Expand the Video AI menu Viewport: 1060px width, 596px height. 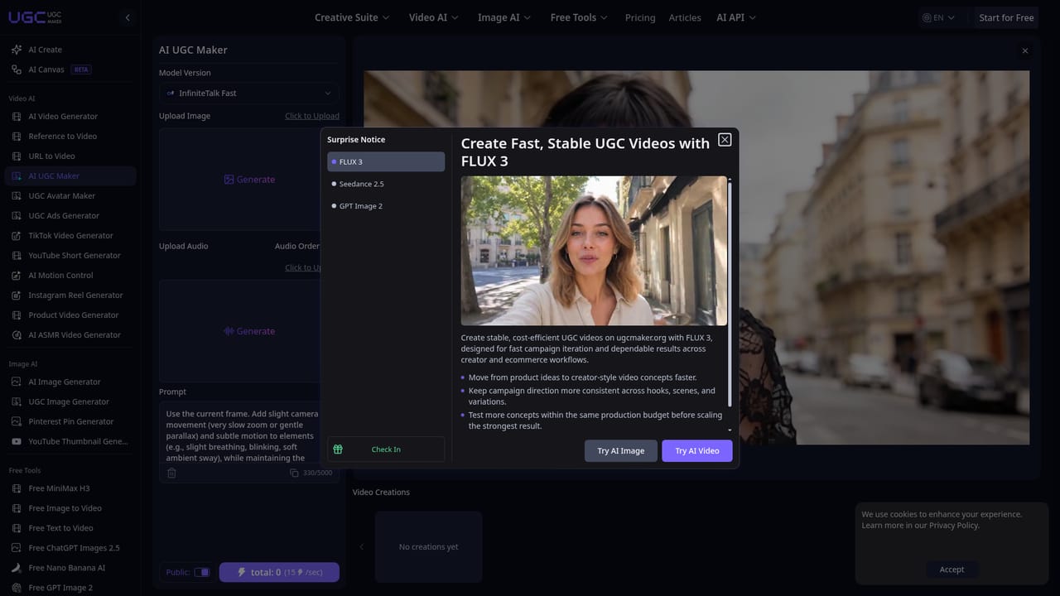pos(433,17)
